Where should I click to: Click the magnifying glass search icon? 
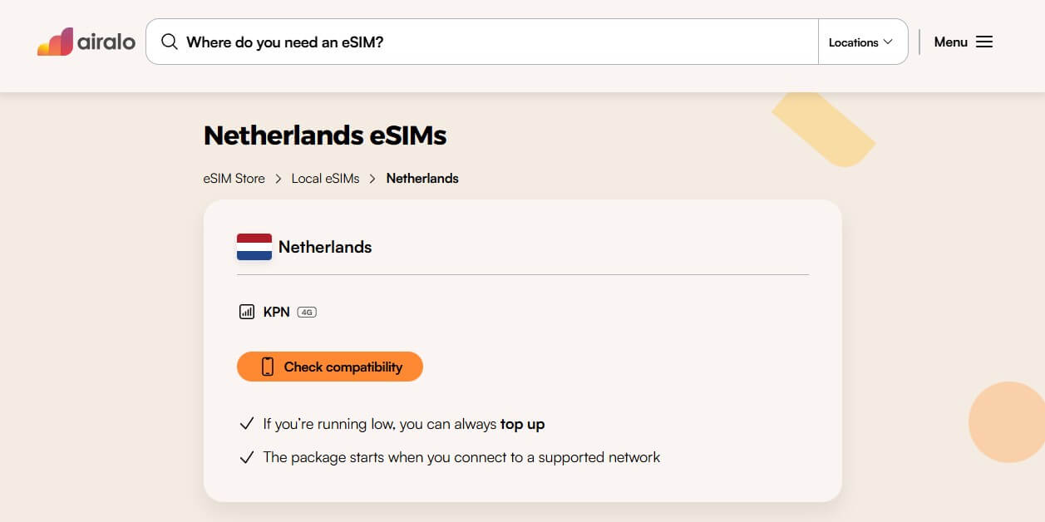(169, 41)
